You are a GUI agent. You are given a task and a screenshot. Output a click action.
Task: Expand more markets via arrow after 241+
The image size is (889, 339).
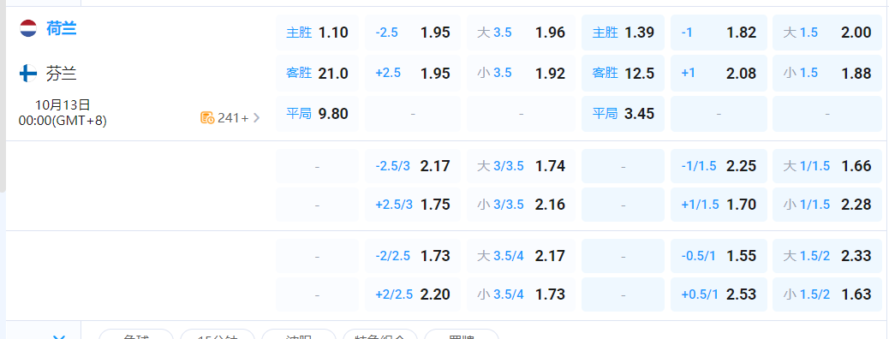[x=256, y=118]
